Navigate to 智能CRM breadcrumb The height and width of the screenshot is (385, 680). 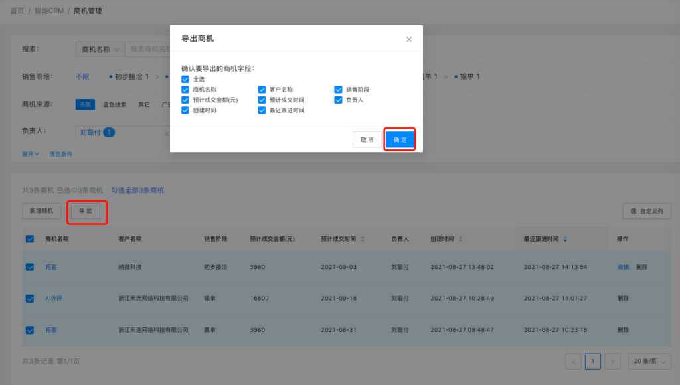click(50, 11)
